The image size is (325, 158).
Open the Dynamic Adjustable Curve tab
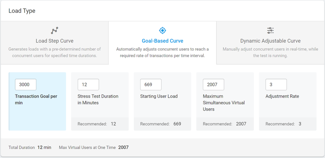(x=270, y=41)
